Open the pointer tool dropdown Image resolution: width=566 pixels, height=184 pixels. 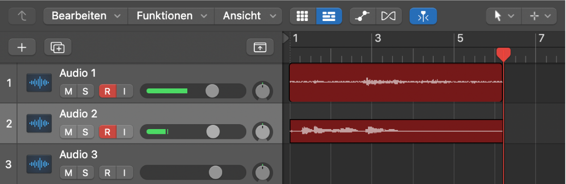(503, 16)
